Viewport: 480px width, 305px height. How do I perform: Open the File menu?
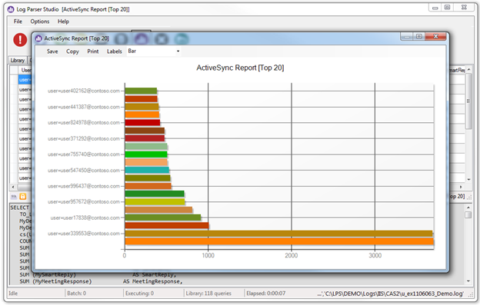tap(18, 22)
